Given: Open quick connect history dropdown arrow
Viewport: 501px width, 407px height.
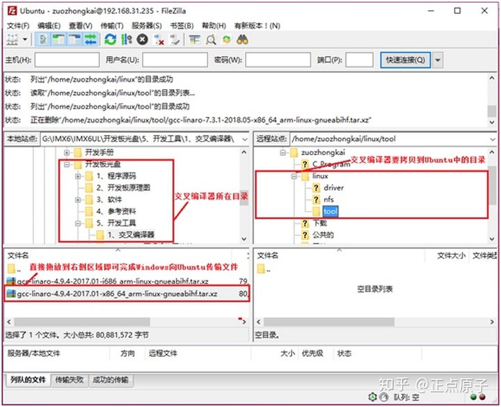Looking at the screenshot, I should (438, 60).
